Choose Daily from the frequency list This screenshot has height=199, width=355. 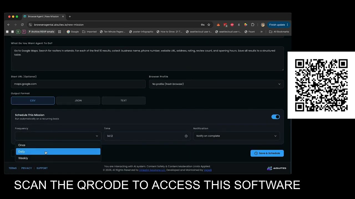pos(58,151)
